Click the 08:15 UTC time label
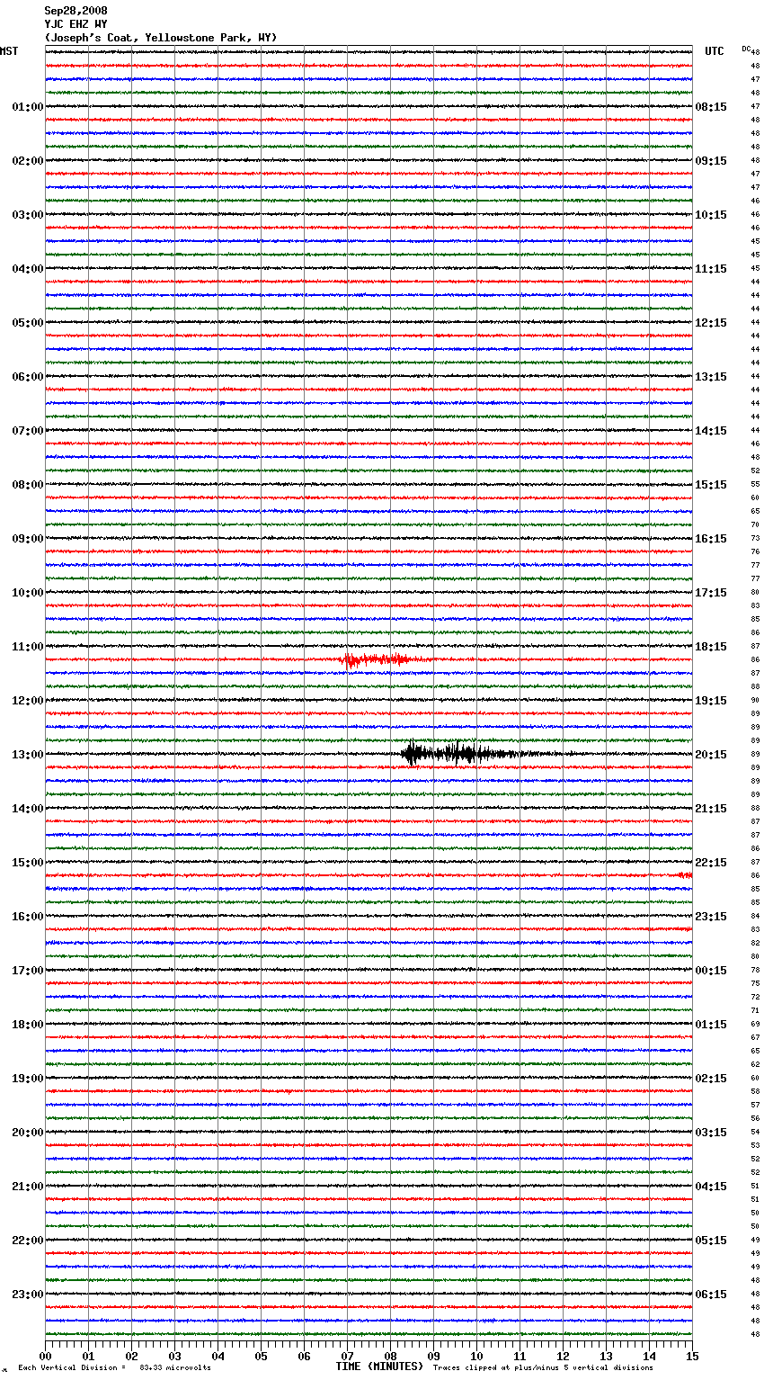The image size is (764, 1380). point(711,107)
